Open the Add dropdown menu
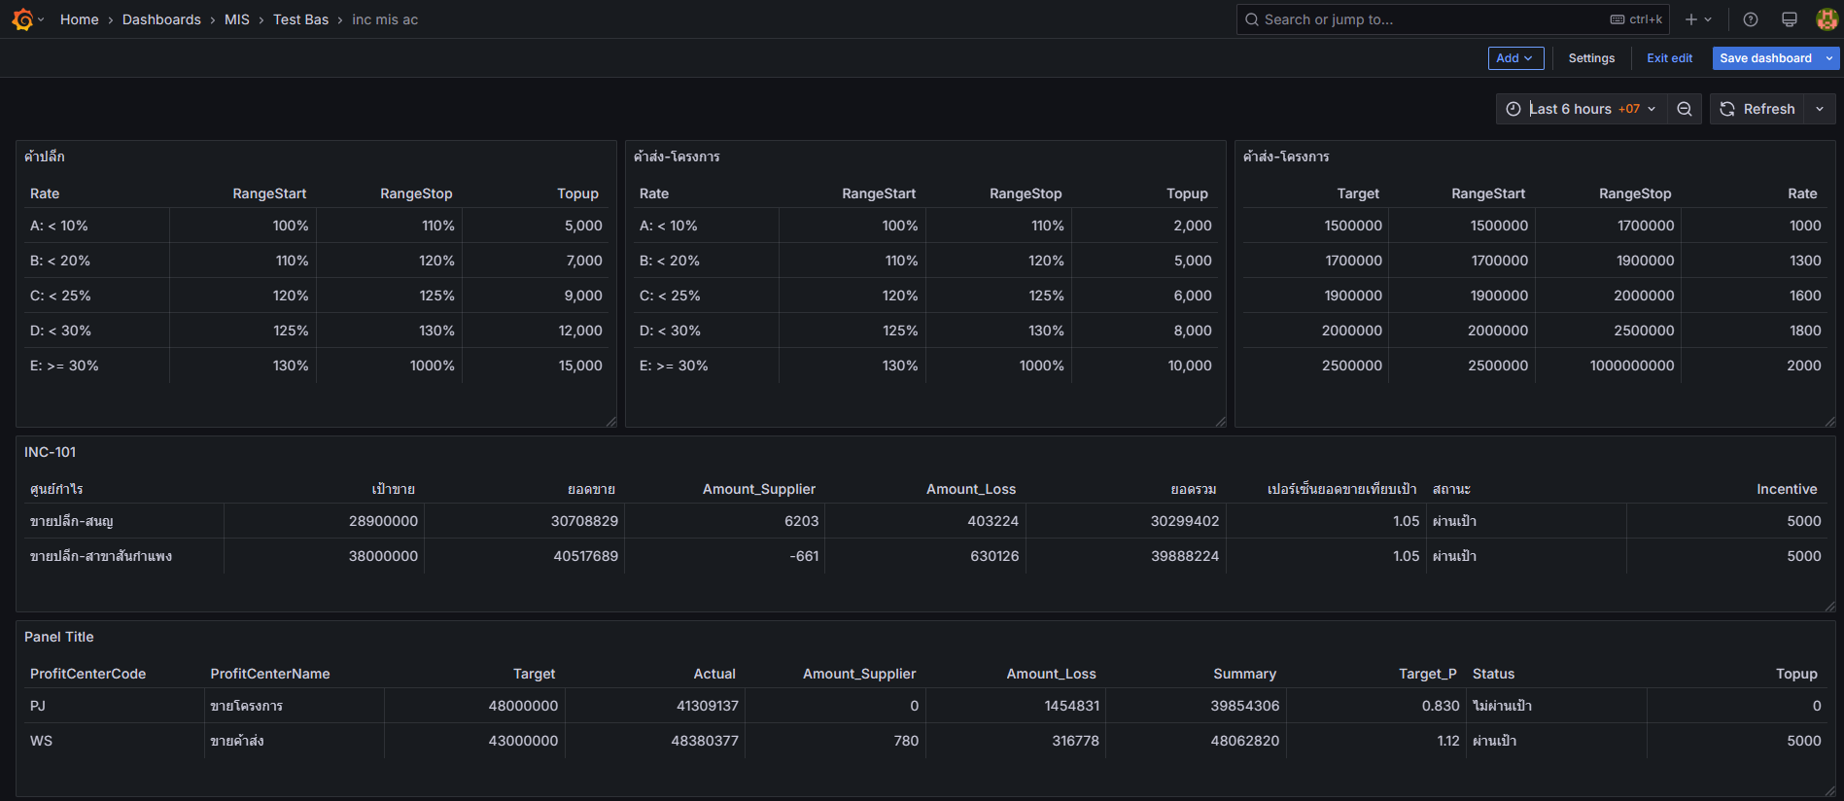Screen dimensions: 1844x801 pyautogui.click(x=1514, y=58)
